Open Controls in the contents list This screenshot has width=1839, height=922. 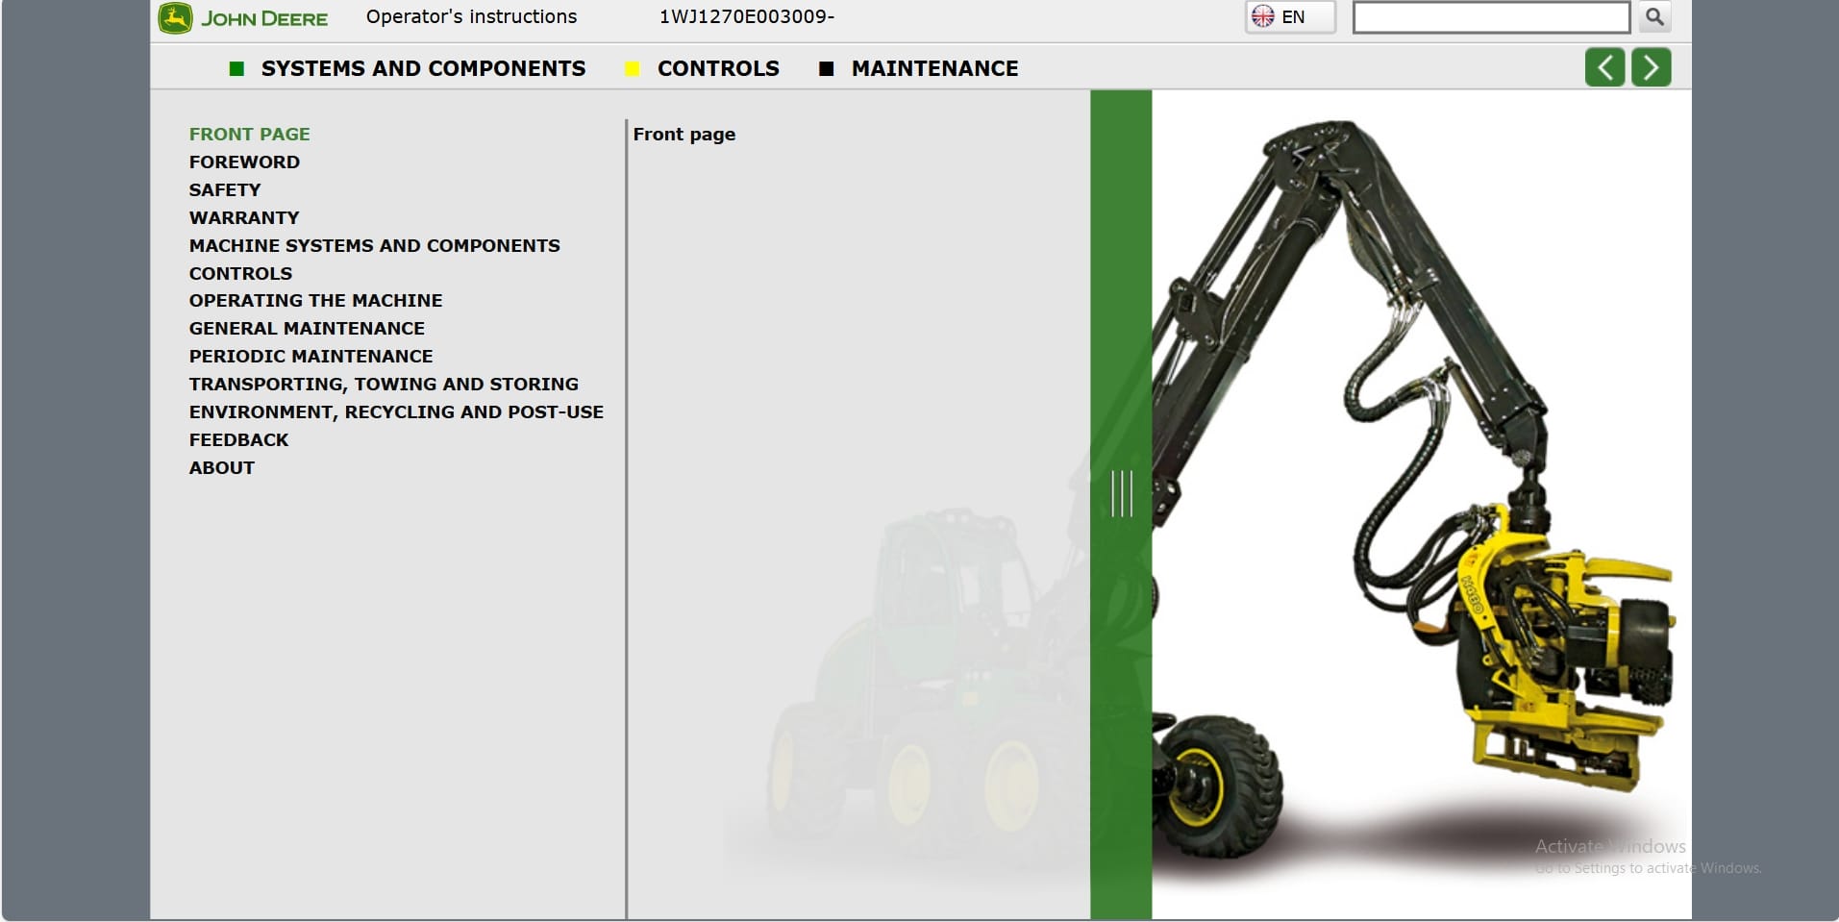[240, 274]
